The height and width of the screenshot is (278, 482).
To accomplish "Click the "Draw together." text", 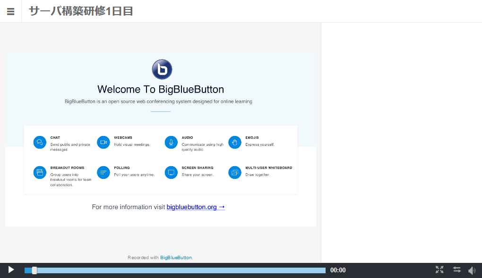I will coord(258,175).
